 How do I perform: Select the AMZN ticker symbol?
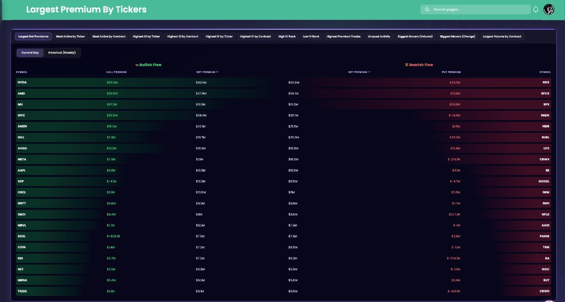22,126
